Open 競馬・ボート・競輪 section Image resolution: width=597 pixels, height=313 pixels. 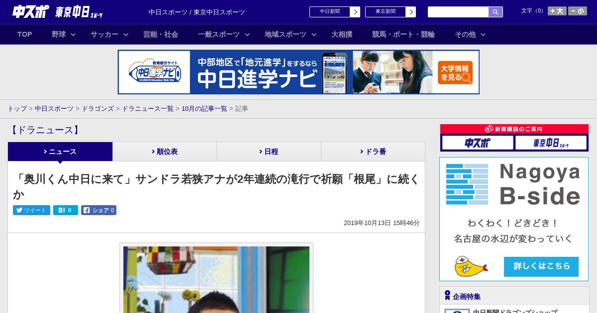pyautogui.click(x=403, y=34)
